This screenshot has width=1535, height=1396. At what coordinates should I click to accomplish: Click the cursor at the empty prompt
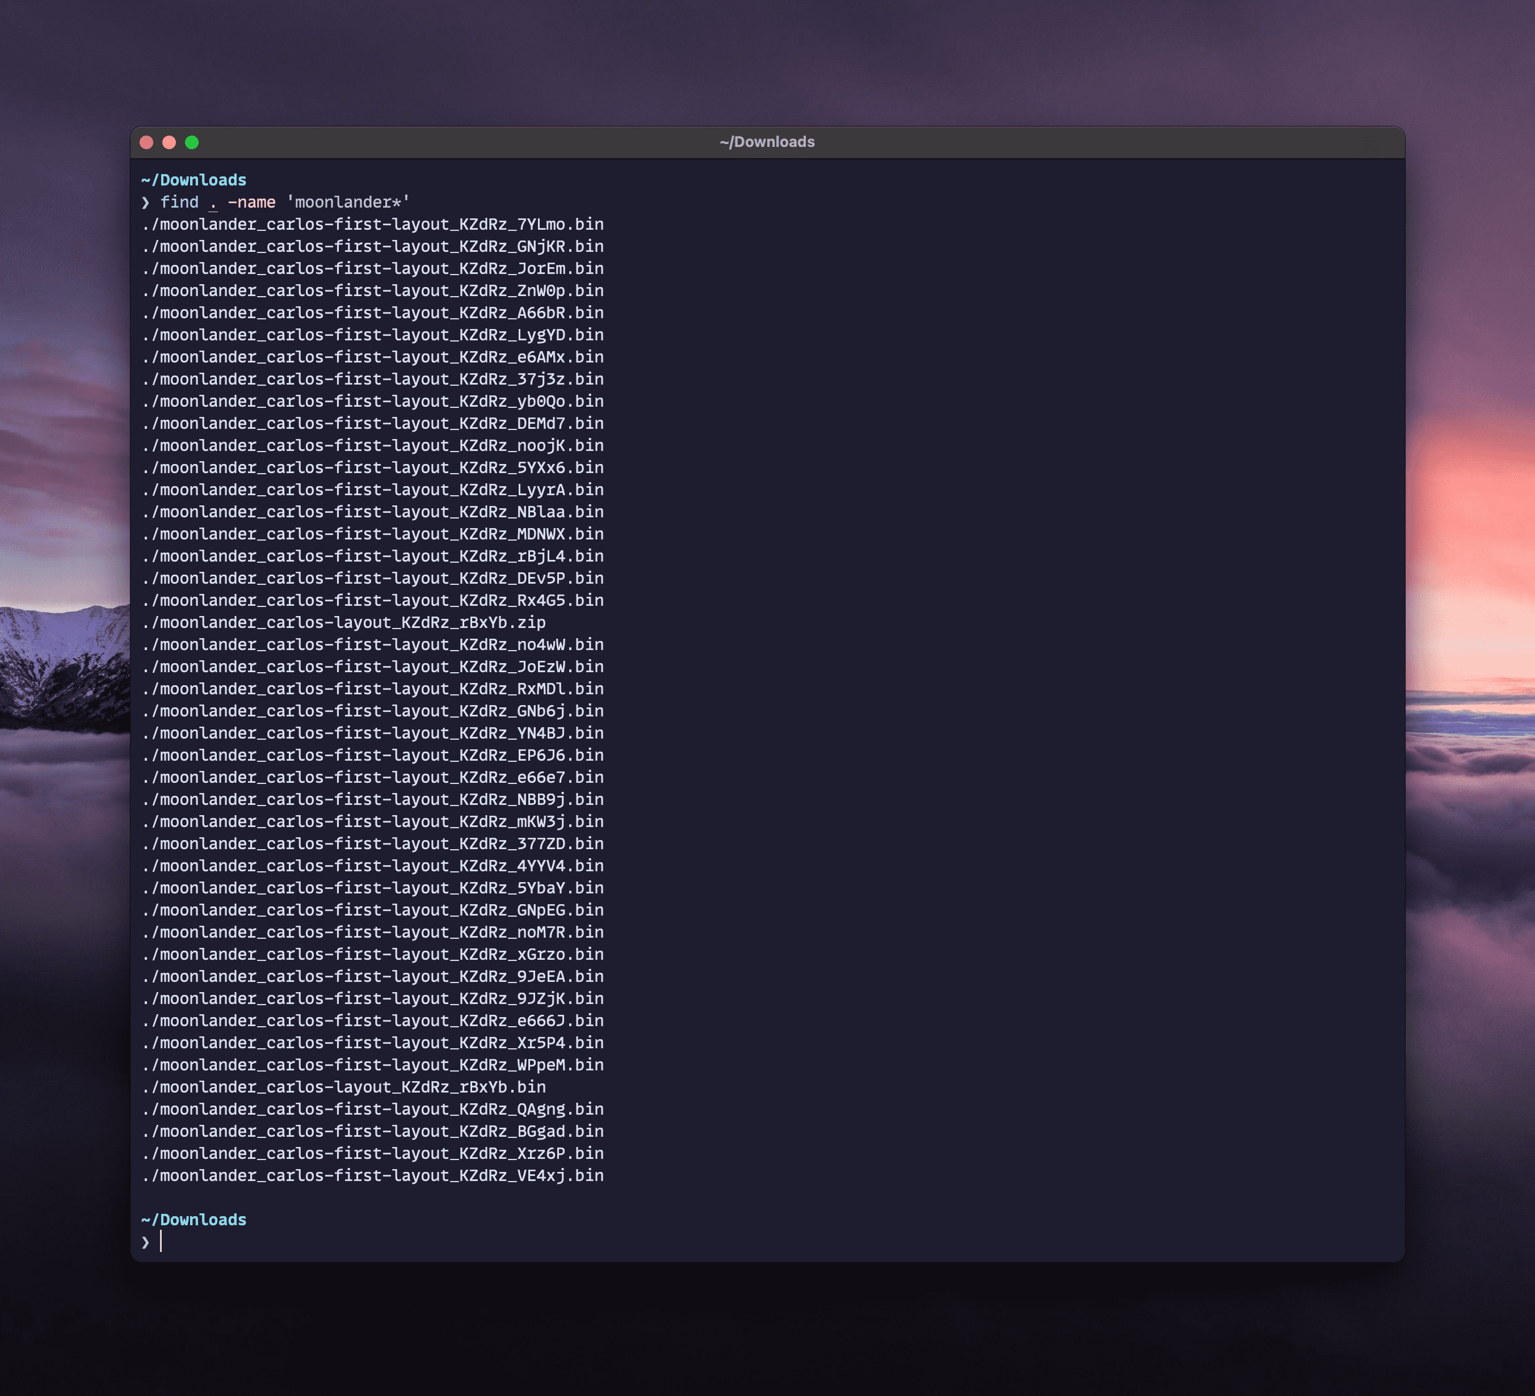161,1242
